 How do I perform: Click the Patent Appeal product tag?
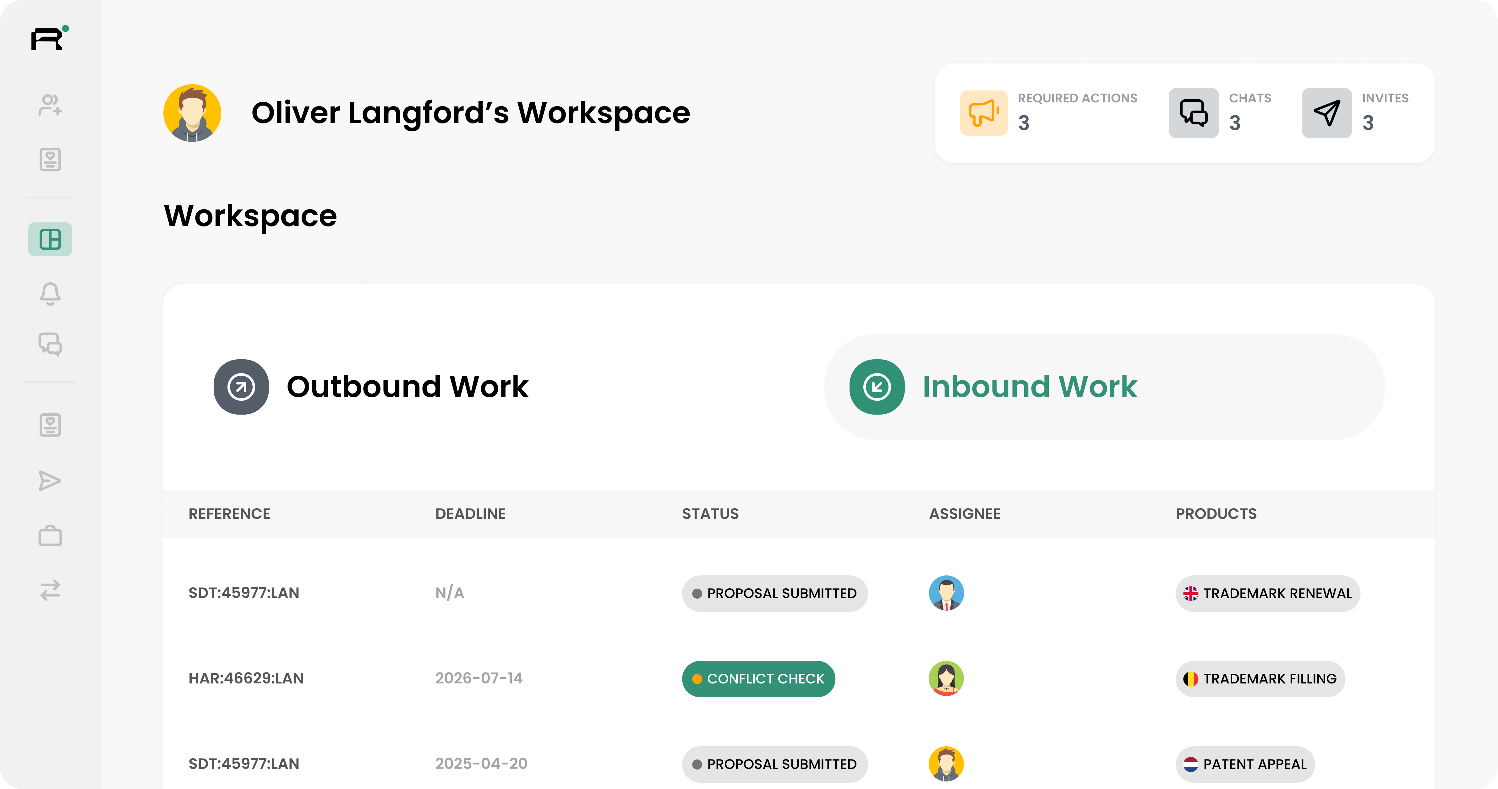[1245, 764]
